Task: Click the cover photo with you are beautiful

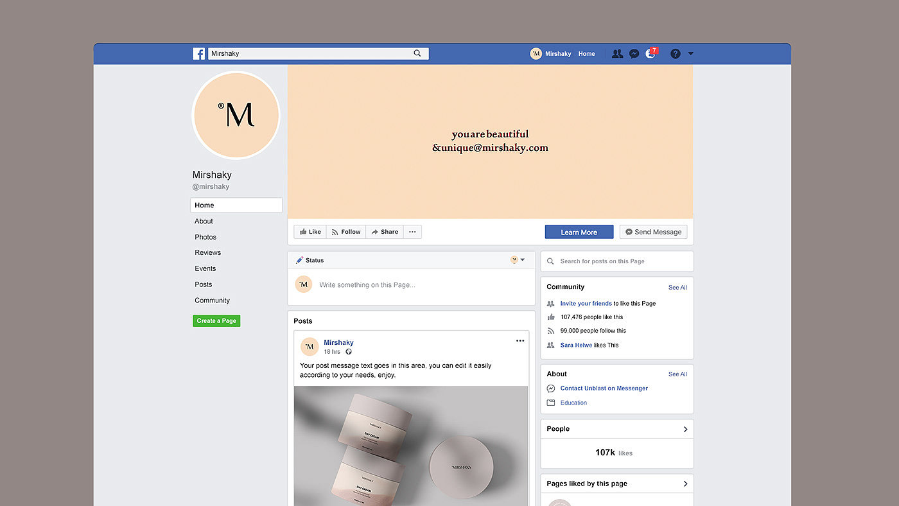Action: click(490, 141)
